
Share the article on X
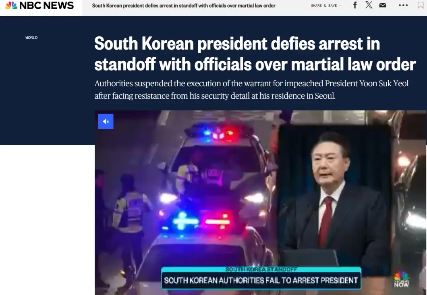(x=369, y=5)
